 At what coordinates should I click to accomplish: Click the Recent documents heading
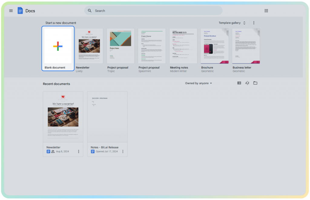pos(56,84)
